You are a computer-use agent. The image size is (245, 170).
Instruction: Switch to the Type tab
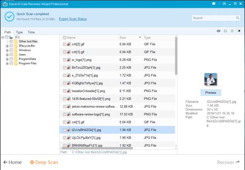19,32
